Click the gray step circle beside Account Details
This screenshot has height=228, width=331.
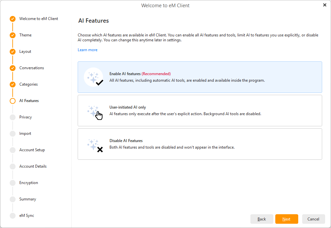pyautogui.click(x=13, y=167)
